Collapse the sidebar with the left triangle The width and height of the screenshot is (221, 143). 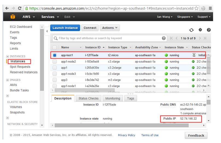click(47, 31)
